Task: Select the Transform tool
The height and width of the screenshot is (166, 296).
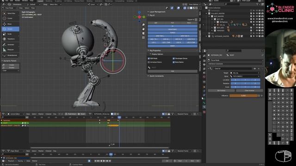Action: 10,39
